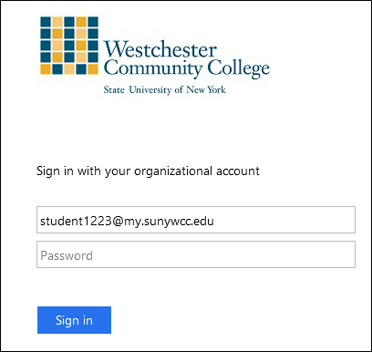Click on the "student1223" username text
This screenshot has width=372, height=352.
(77, 221)
